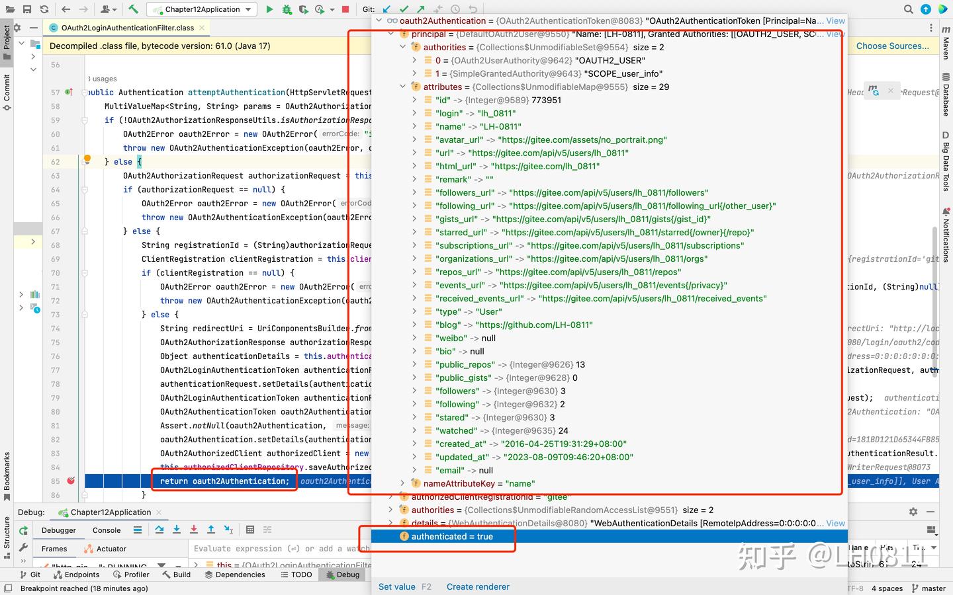Click the Step Over icon in the Debugger
The height and width of the screenshot is (595, 953).
point(159,530)
